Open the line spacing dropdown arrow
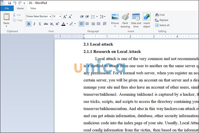 pos(105,17)
